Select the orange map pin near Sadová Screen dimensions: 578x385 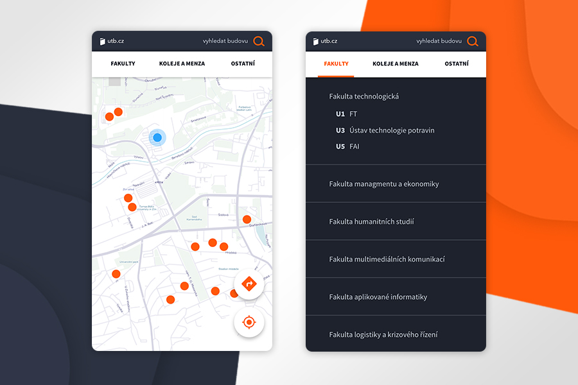point(247,219)
